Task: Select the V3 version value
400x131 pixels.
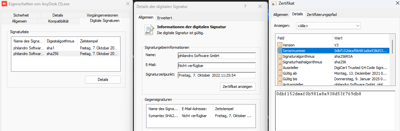Action: click(x=337, y=45)
